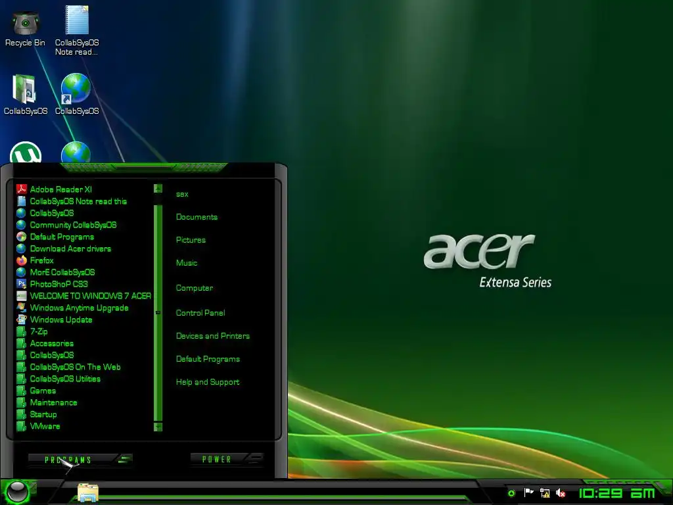673x505 pixels.
Task: Open the network tray icon
Action: (545, 493)
